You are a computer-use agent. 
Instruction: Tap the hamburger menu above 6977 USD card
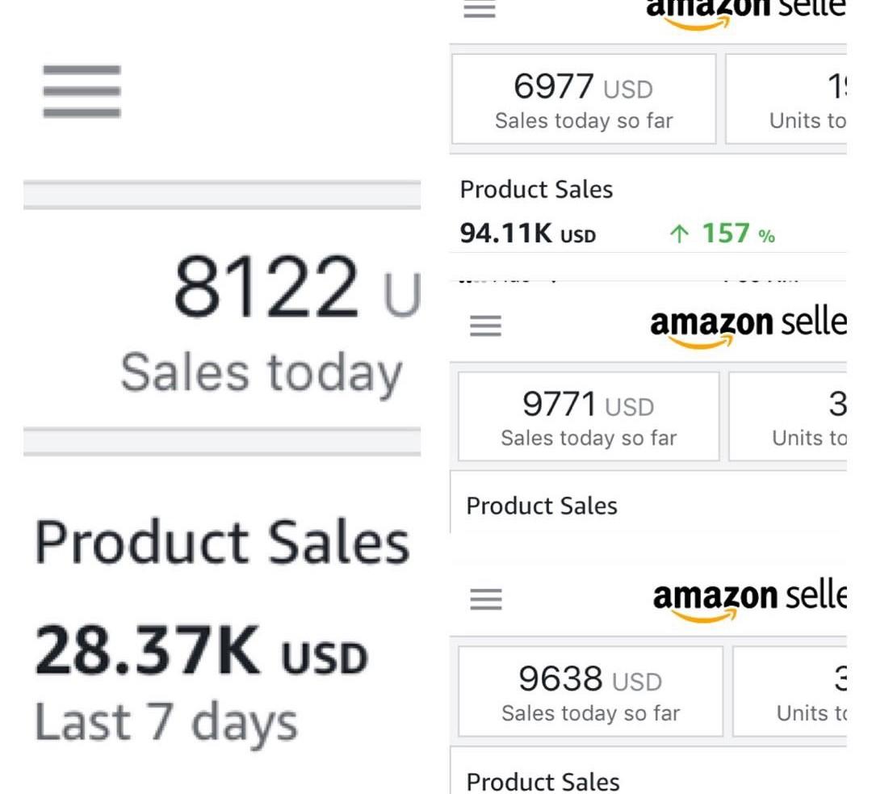click(x=480, y=10)
